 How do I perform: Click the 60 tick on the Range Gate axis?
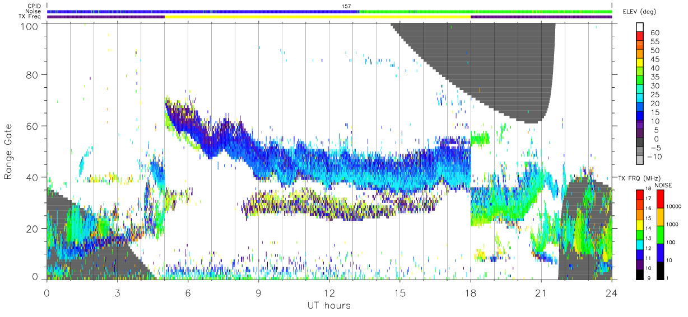(x=32, y=126)
